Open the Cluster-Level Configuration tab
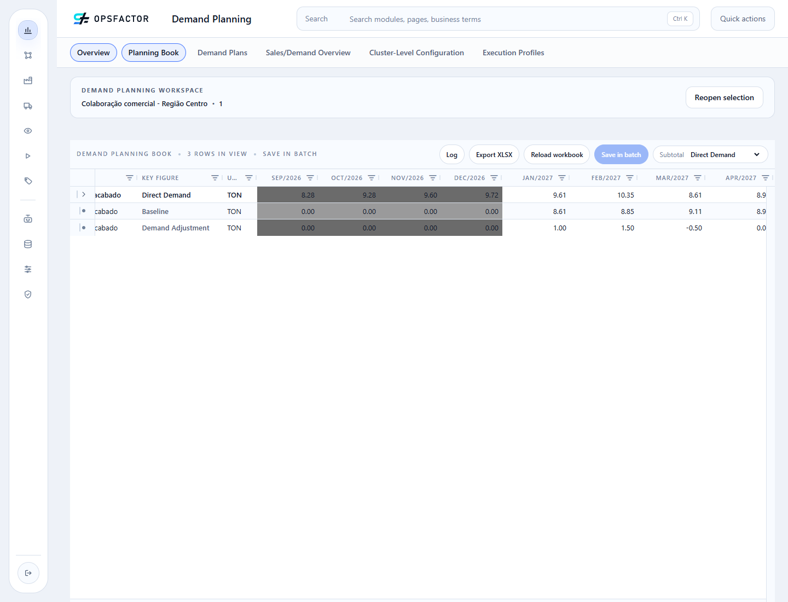Image resolution: width=788 pixels, height=602 pixels. [416, 53]
